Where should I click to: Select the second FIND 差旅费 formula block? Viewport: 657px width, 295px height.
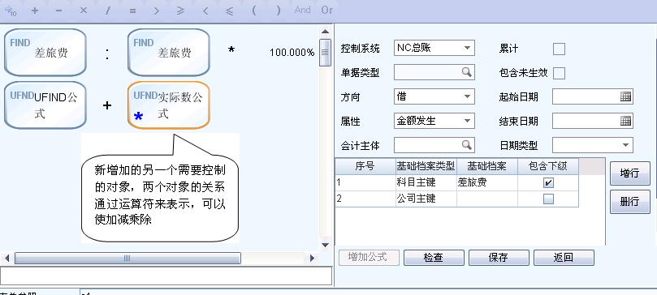click(x=168, y=52)
